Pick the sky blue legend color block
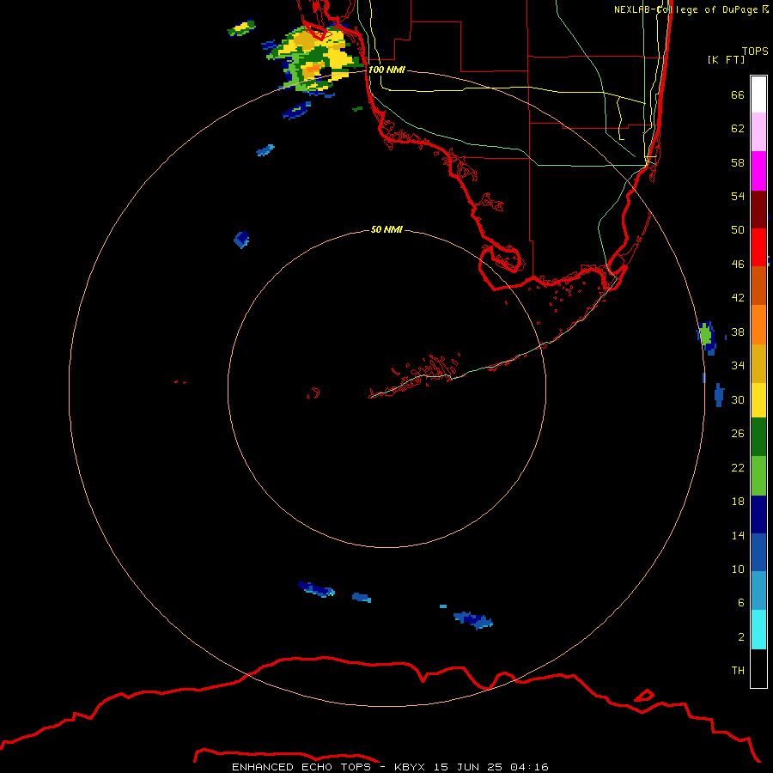 758,591
